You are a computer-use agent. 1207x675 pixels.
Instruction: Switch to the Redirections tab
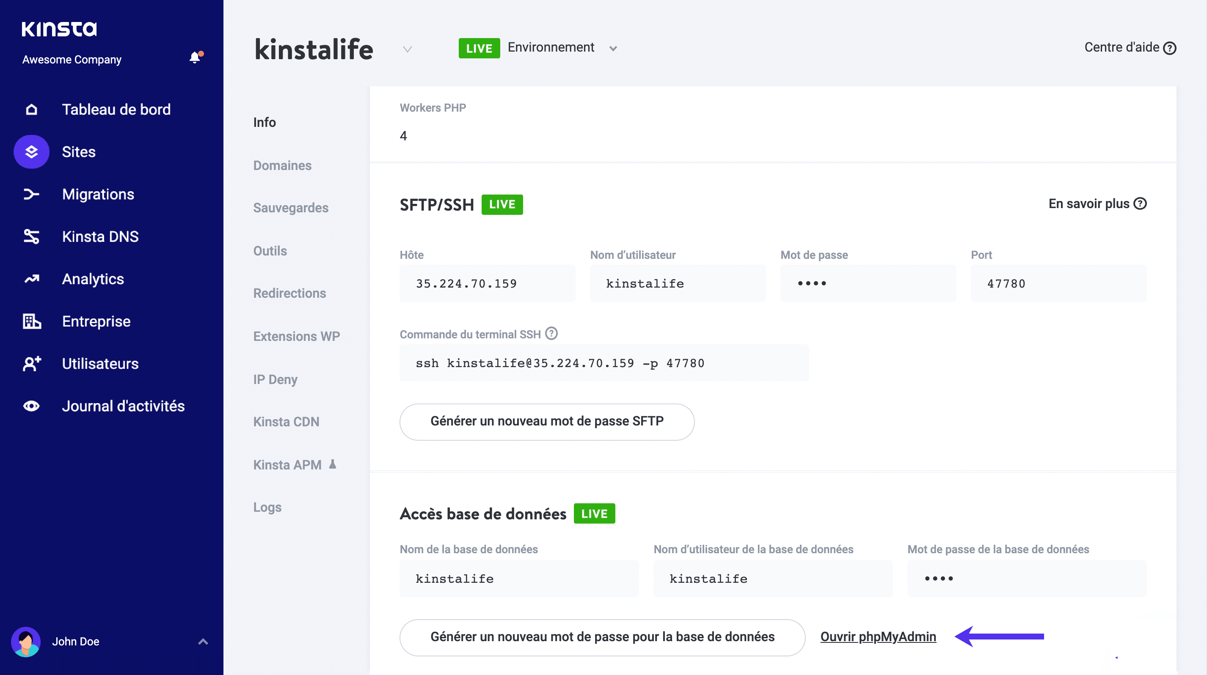click(289, 293)
